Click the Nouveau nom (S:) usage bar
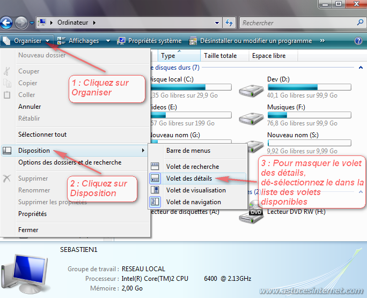 coord(309,143)
